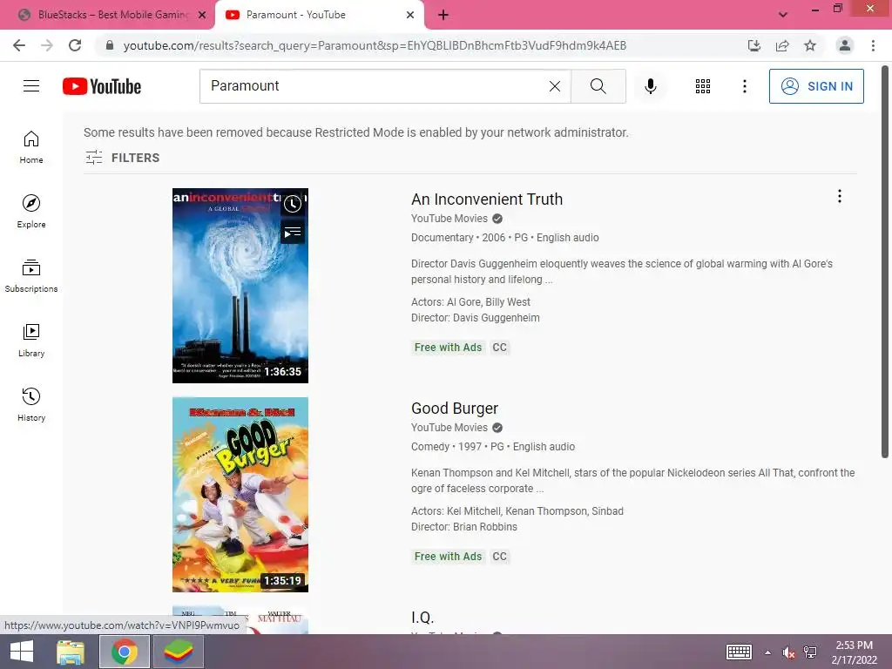This screenshot has height=669, width=892.
Task: Close the BlueStacks tab
Action: pos(202,16)
